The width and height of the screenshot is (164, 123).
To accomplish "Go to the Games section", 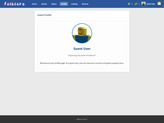I will point(44,4).
